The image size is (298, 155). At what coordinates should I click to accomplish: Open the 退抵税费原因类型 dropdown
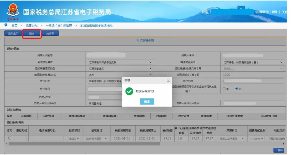(x=119, y=68)
